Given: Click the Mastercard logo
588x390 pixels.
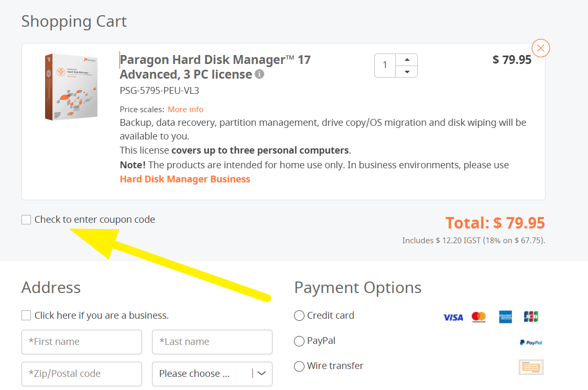Looking at the screenshot, I should click(478, 317).
